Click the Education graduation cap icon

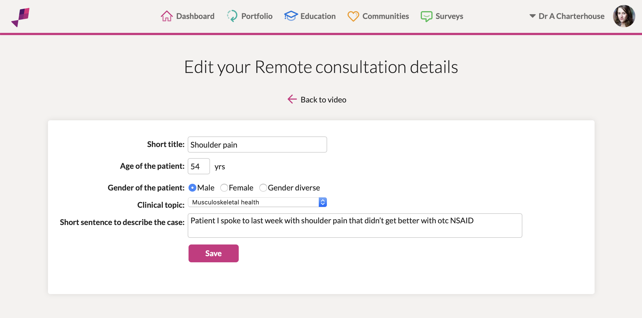[x=291, y=16]
